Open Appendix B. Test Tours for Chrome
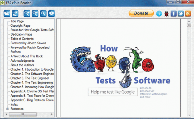This screenshot has height=119, width=194. click(32, 96)
